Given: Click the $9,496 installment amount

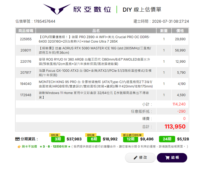Looking at the screenshot, I should point(147,139).
